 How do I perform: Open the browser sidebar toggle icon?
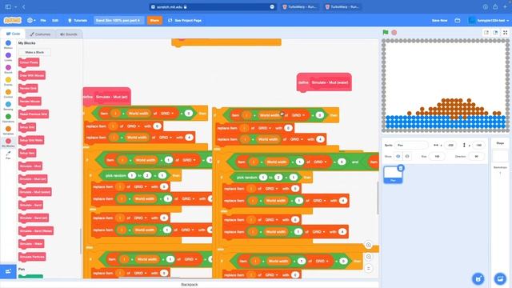coord(8,6)
